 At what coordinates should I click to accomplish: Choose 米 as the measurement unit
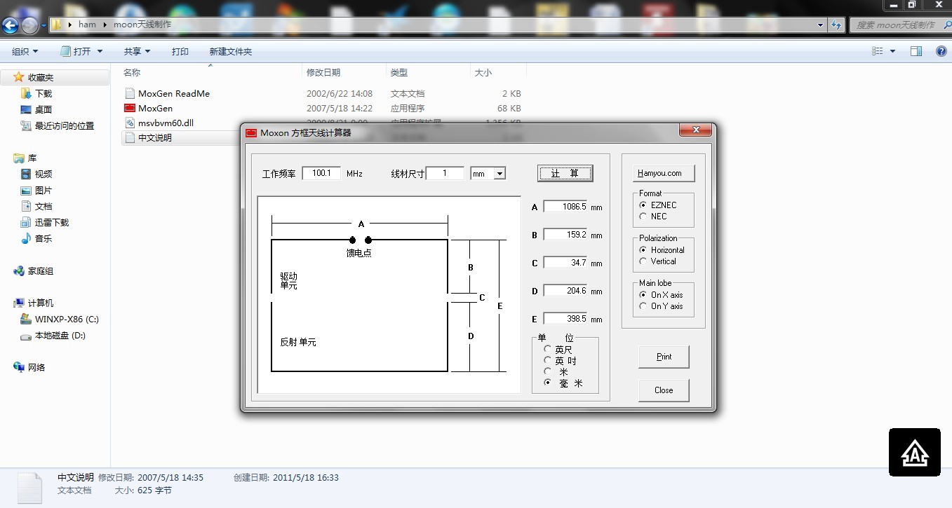click(548, 371)
